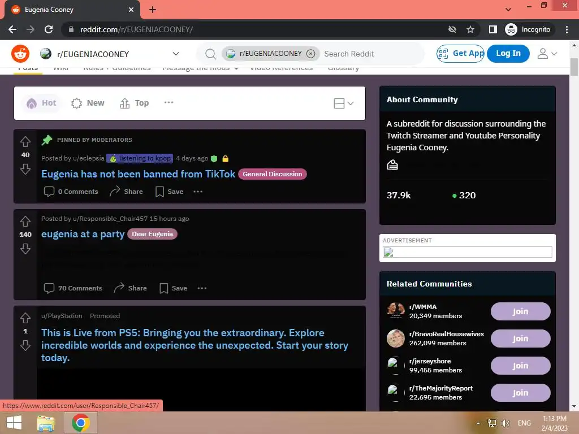Change the post layout view dropdown
This screenshot has width=579, height=434.
tap(343, 103)
